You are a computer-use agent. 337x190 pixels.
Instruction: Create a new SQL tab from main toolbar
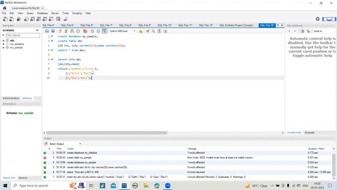pyautogui.click(x=5, y=19)
